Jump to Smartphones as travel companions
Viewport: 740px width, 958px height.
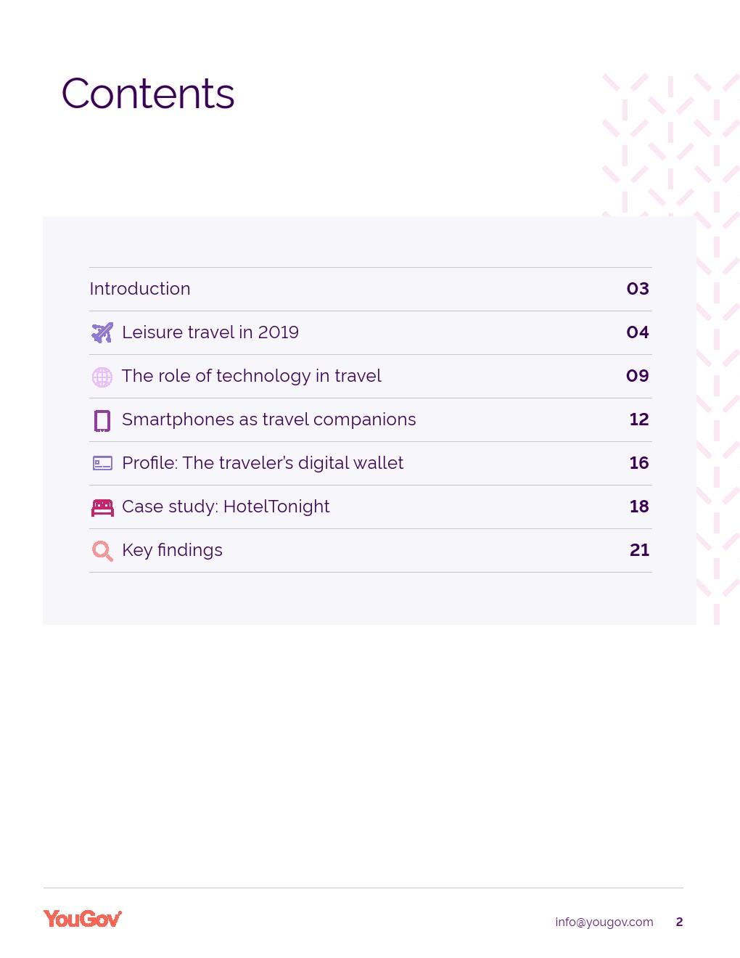click(268, 419)
